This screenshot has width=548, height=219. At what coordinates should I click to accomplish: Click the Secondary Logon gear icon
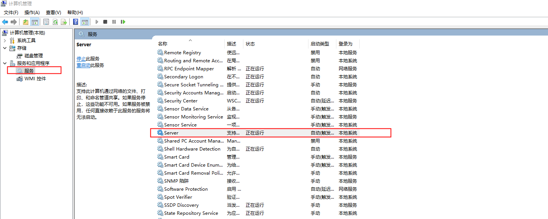click(160, 76)
